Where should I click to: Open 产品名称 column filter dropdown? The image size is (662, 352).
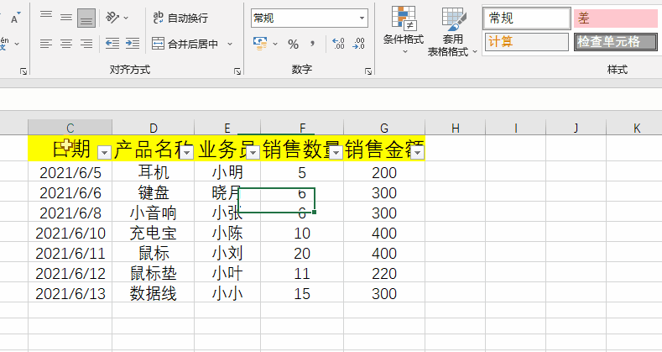(x=186, y=153)
